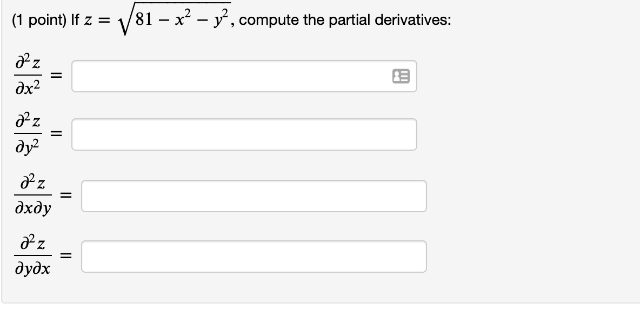The width and height of the screenshot is (640, 310).
Task: Click the y² term under the radical
Action: coord(222,20)
